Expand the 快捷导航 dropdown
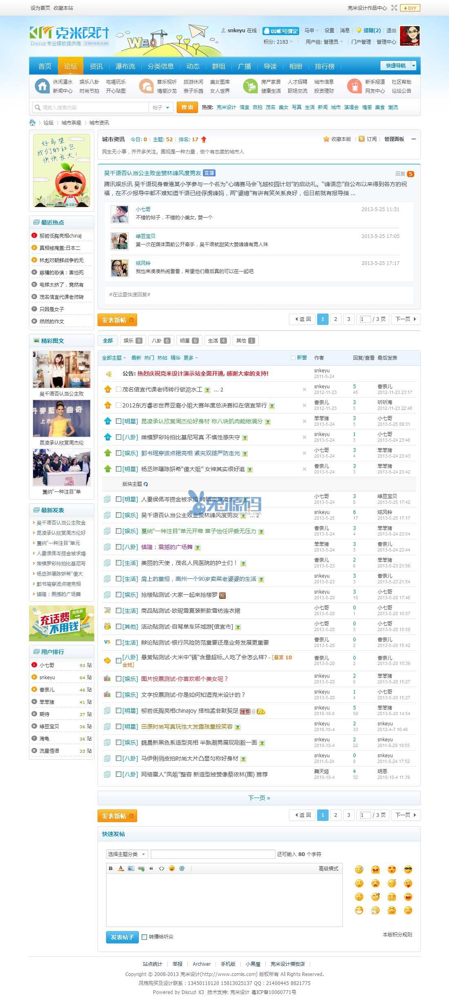 tap(413, 65)
